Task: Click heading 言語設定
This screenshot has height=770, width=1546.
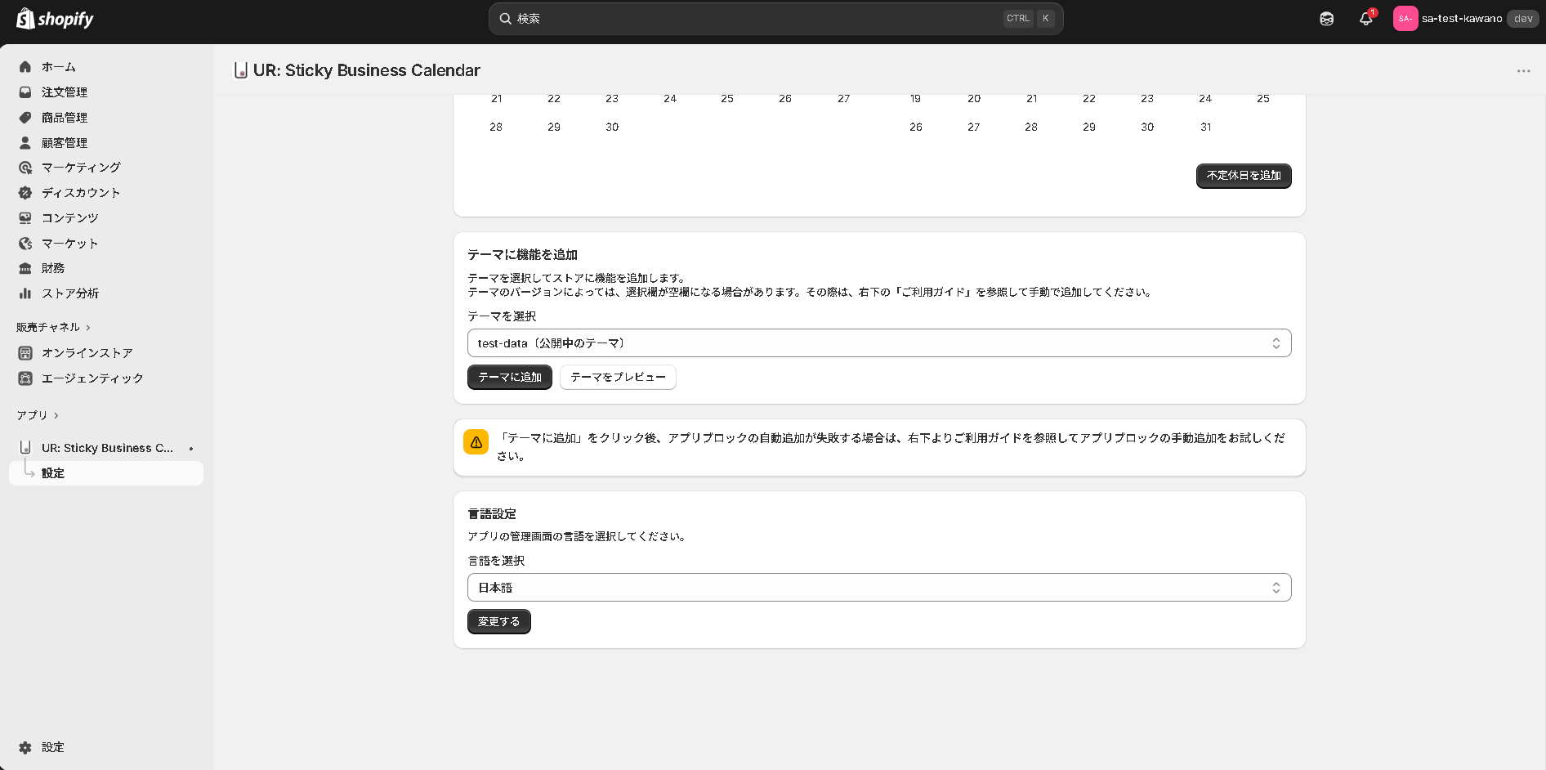Action: (492, 514)
